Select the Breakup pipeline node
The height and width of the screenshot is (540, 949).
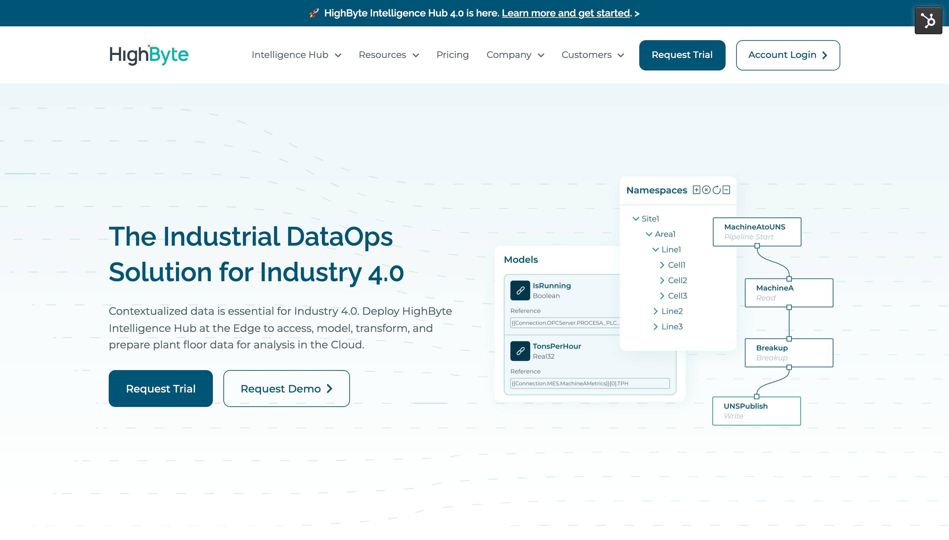click(789, 353)
